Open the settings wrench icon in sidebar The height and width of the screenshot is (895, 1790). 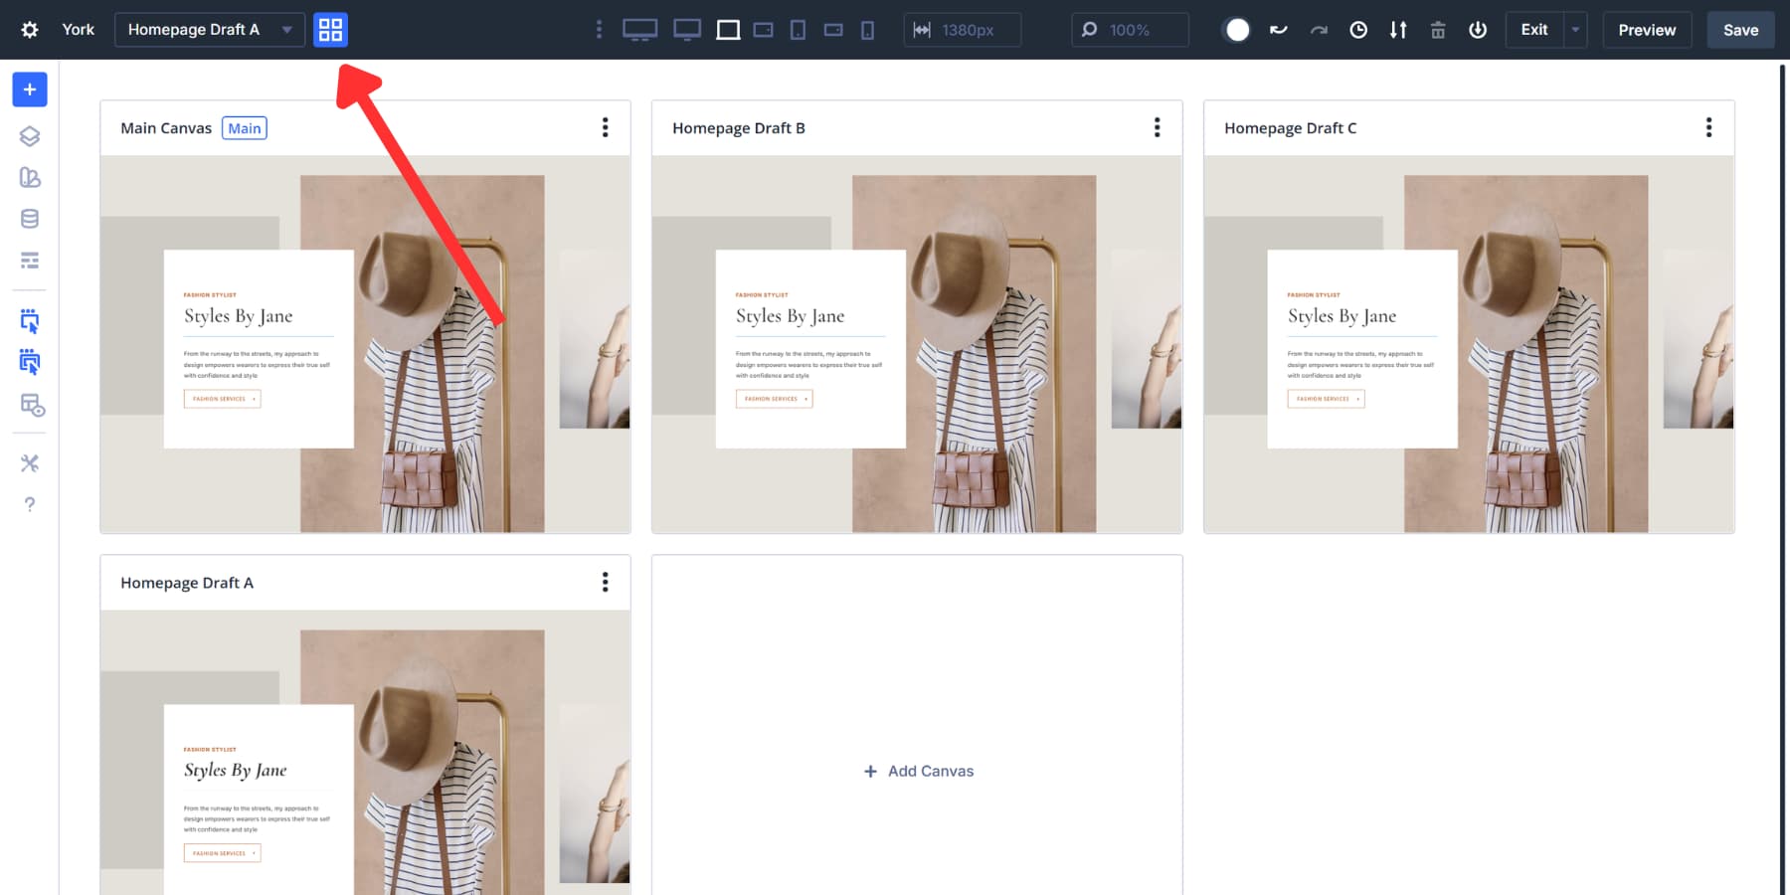[x=29, y=462]
